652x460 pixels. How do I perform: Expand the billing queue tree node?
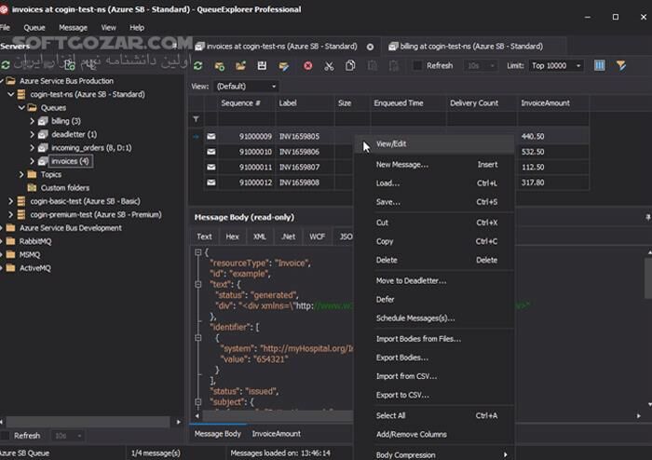point(32,121)
